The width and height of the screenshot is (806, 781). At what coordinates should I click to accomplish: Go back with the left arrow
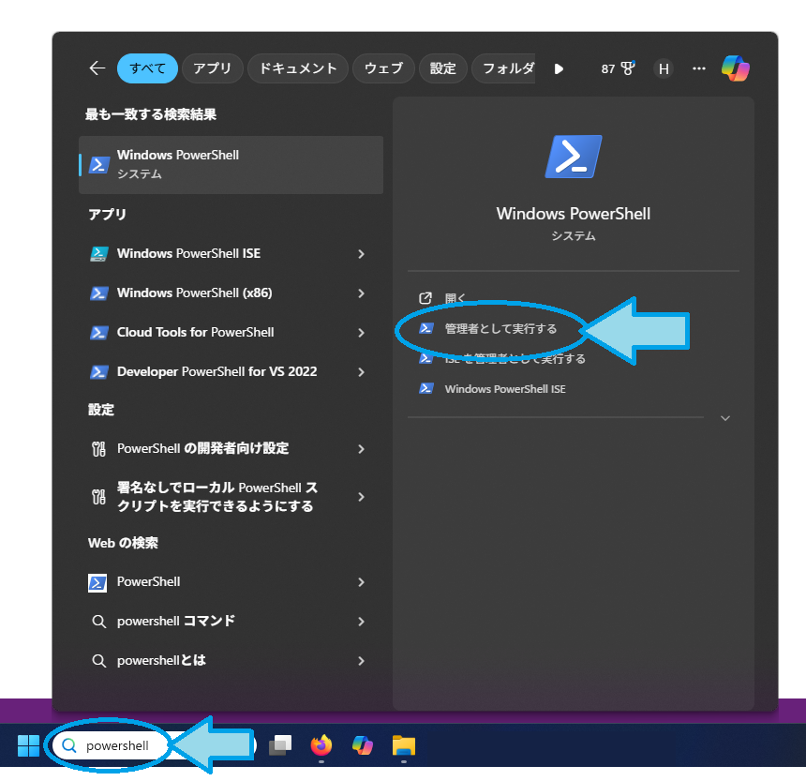pyautogui.click(x=97, y=68)
